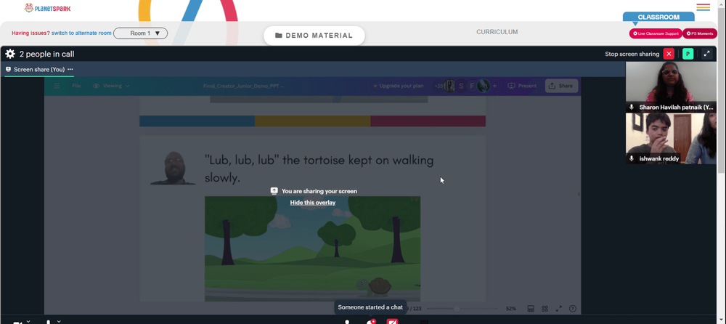Click the 2 people in call label
Viewport: 726px width, 324px height.
tap(46, 54)
